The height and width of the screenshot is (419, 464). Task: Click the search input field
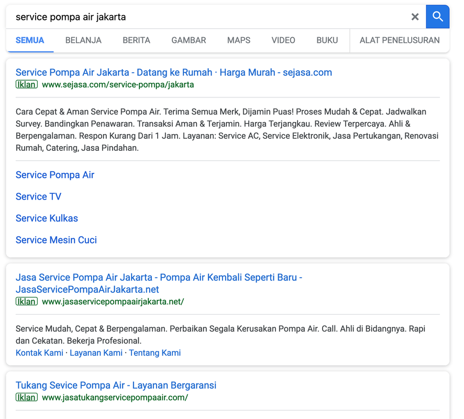[x=209, y=17]
